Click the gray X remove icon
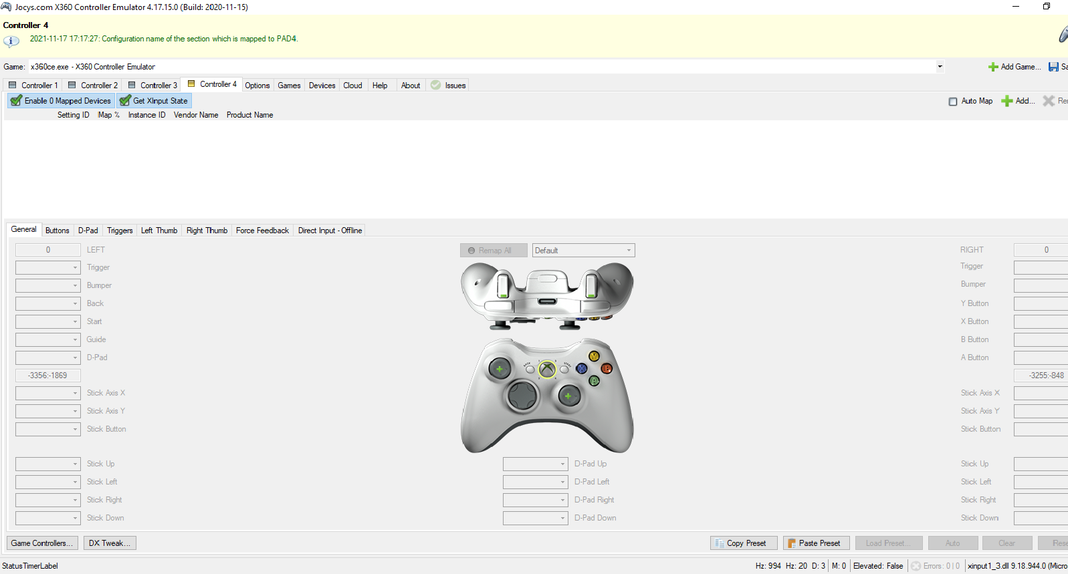Image resolution: width=1068 pixels, height=574 pixels. (x=1049, y=101)
